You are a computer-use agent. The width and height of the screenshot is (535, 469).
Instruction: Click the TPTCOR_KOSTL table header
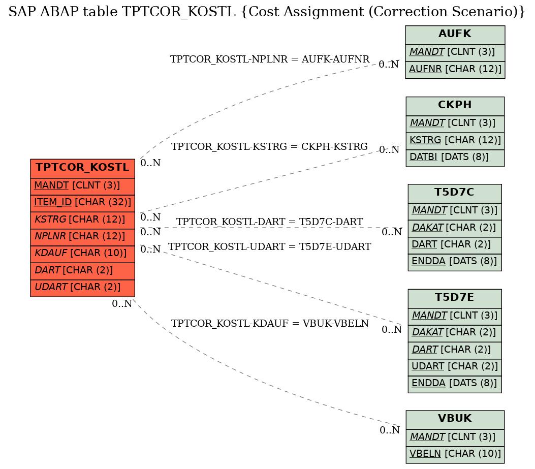(x=83, y=168)
